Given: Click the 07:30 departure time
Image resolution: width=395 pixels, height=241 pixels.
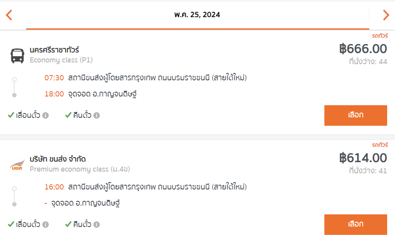Looking at the screenshot, I should point(54,78).
